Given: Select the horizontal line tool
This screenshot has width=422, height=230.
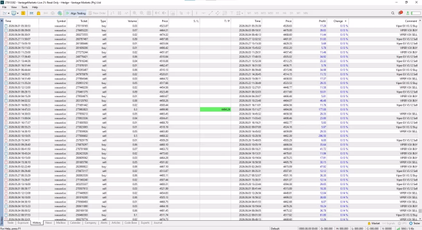Looking at the screenshot, I should 204,13.
